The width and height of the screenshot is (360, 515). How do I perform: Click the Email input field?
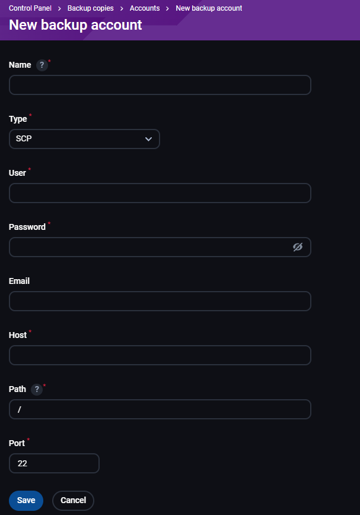(x=160, y=301)
